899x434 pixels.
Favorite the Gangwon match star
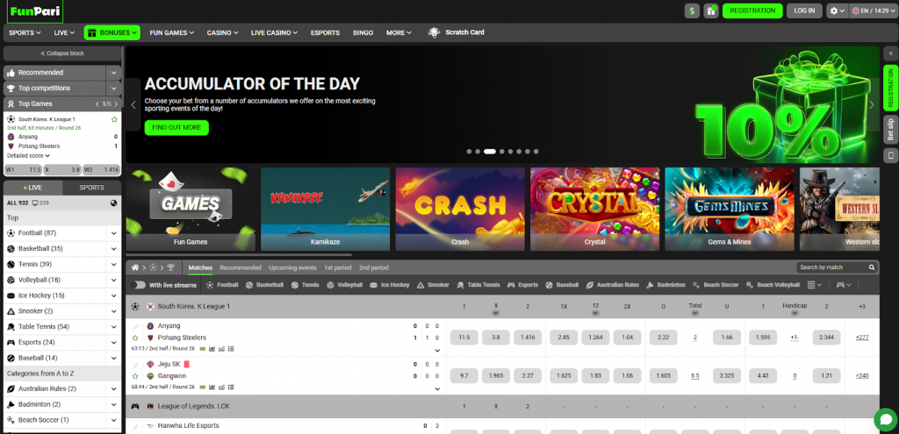point(135,375)
